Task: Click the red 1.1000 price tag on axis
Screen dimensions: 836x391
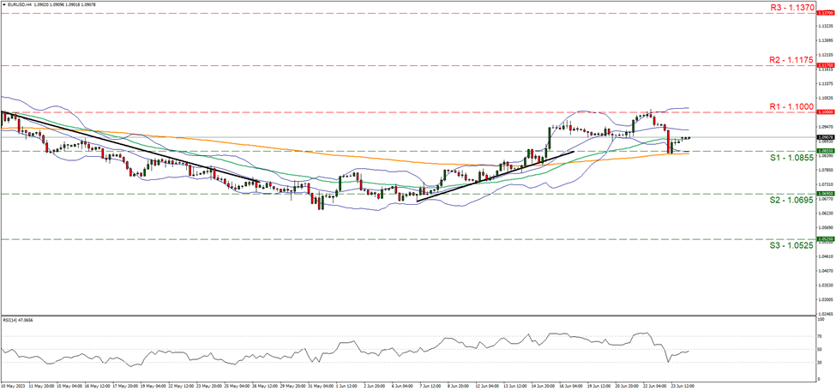Action: (825, 112)
